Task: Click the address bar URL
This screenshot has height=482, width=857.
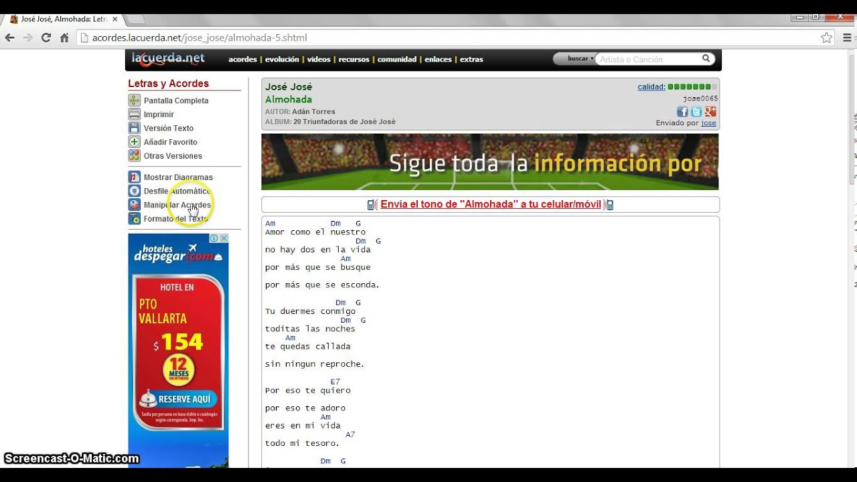Action: [x=200, y=38]
